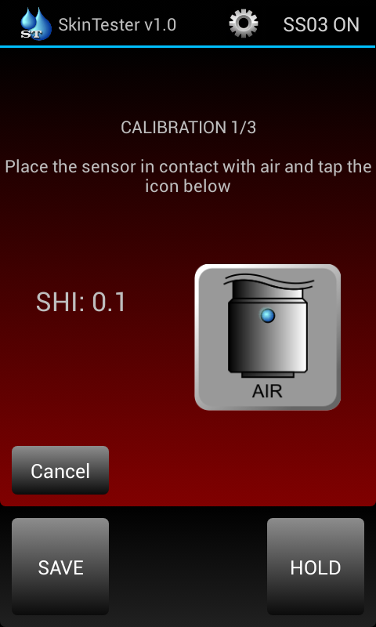Click the CALIBRATION 1/3 step heading

[x=188, y=128]
